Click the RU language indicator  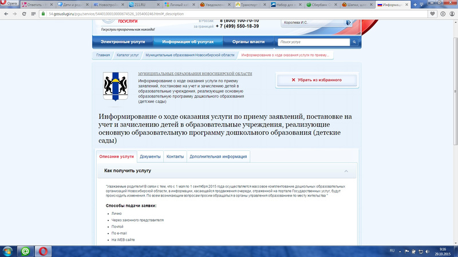[x=392, y=251]
